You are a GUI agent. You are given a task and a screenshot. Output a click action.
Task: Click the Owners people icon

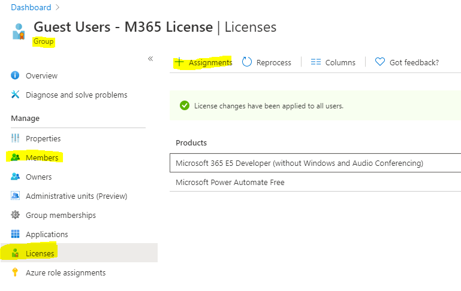pyautogui.click(x=16, y=177)
